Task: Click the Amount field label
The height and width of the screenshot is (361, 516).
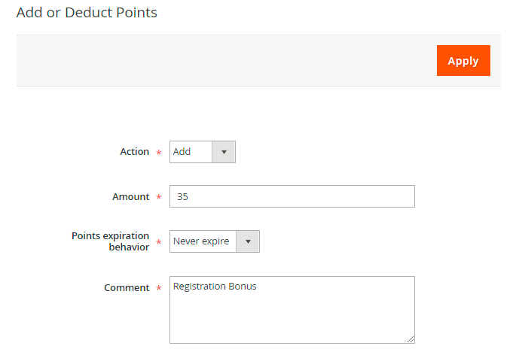Action: tap(131, 197)
